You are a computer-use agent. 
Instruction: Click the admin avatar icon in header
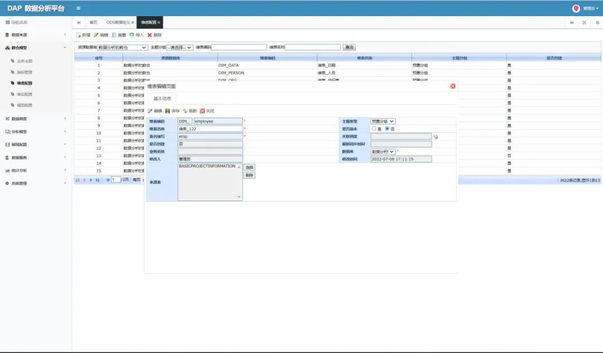click(x=576, y=8)
